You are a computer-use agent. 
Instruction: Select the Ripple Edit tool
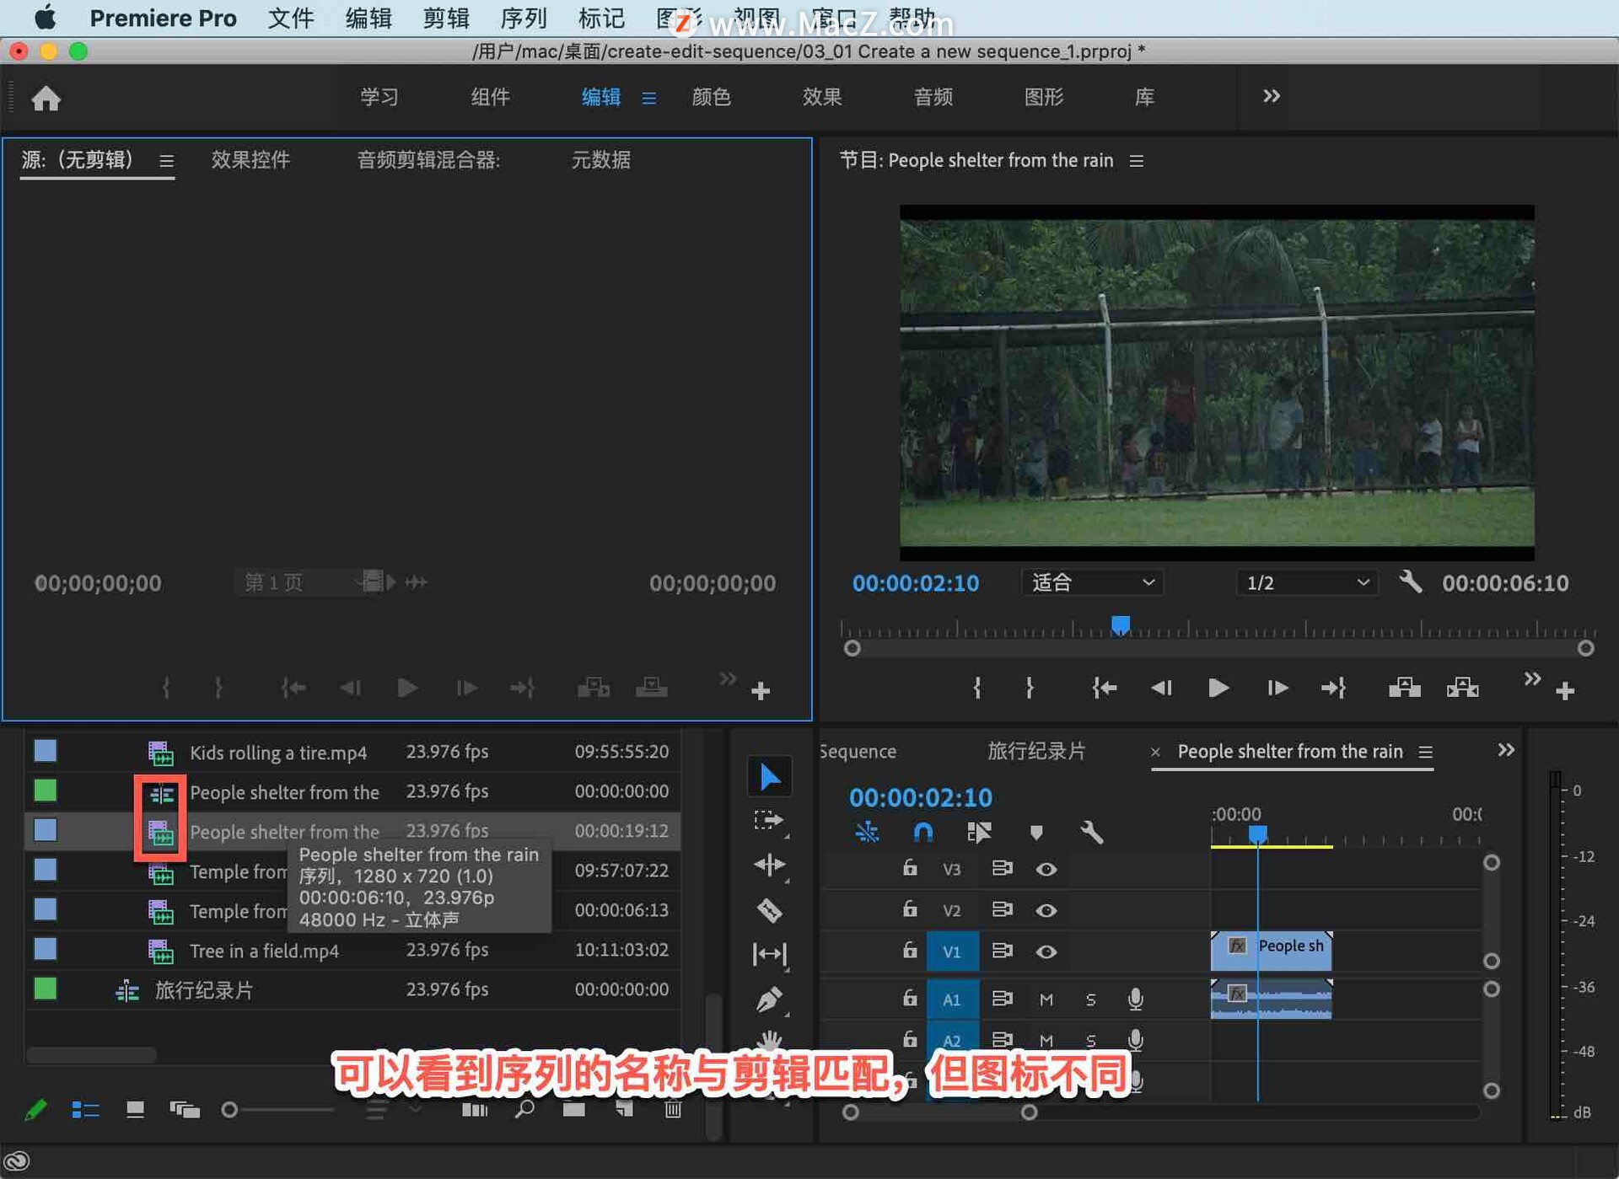769,865
